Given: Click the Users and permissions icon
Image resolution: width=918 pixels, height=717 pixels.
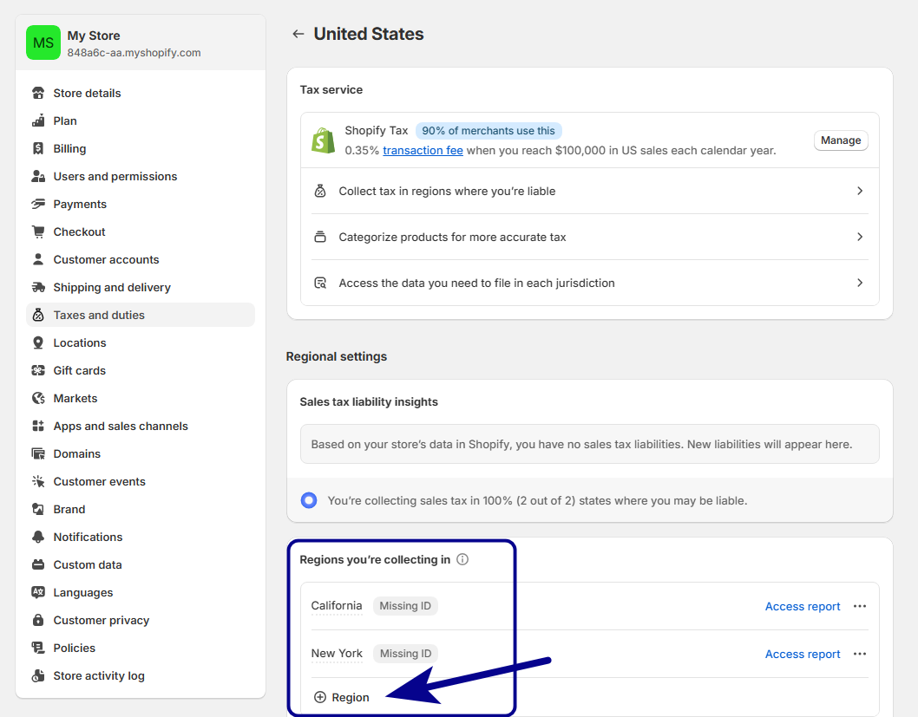Looking at the screenshot, I should pyautogui.click(x=38, y=176).
